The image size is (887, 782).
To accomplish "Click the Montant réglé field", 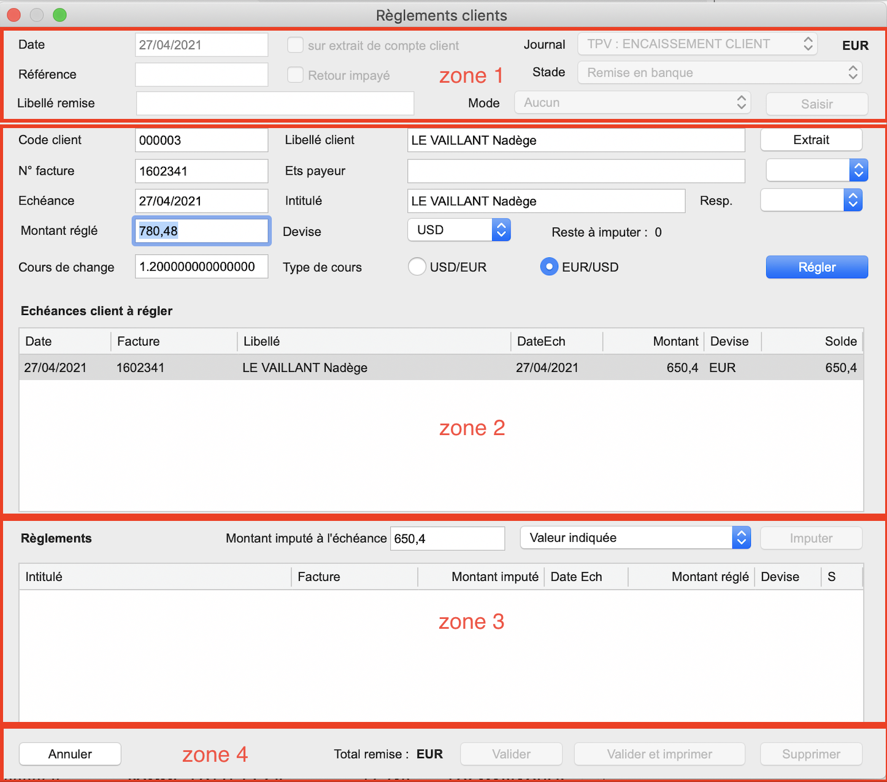I will pyautogui.click(x=201, y=231).
